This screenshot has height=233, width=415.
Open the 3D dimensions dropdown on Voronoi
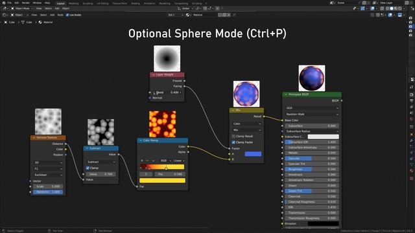(x=48, y=162)
